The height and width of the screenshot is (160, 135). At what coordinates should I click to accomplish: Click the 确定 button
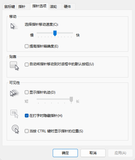tap(65, 153)
